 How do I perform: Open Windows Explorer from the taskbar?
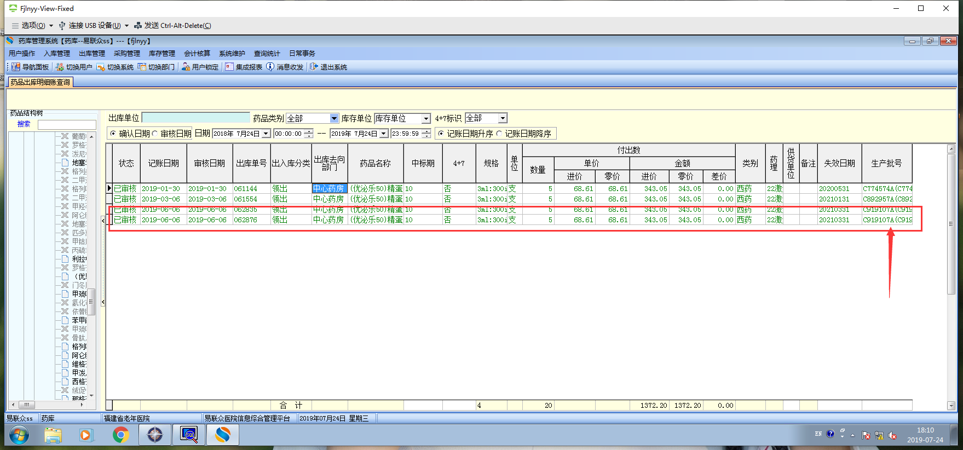(x=53, y=435)
